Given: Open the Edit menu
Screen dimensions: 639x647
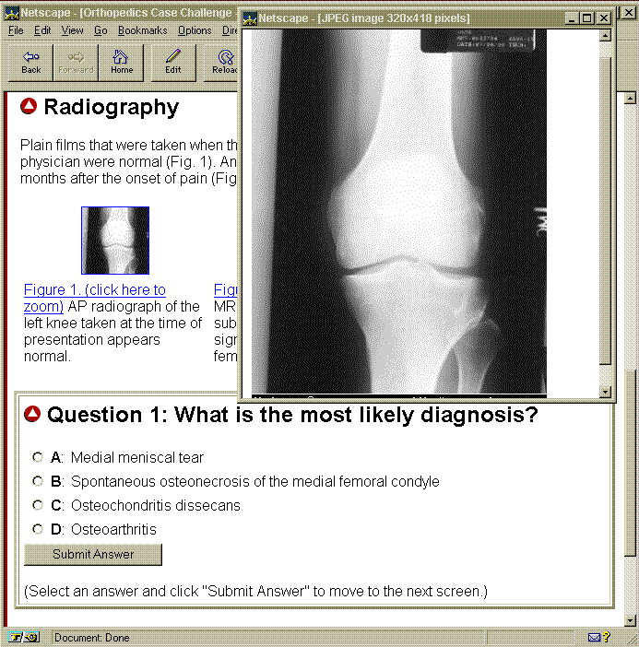Looking at the screenshot, I should pyautogui.click(x=42, y=30).
